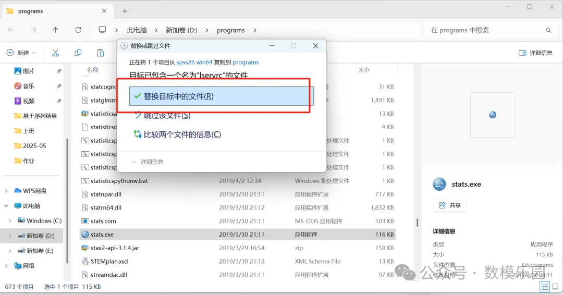Select STEMplan.xsd file

109,261
